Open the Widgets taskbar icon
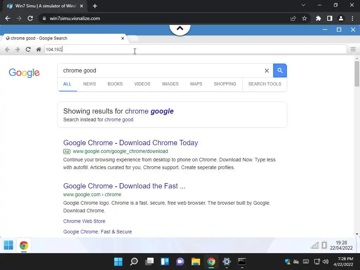This screenshot has height=270, width=360. click(165, 262)
